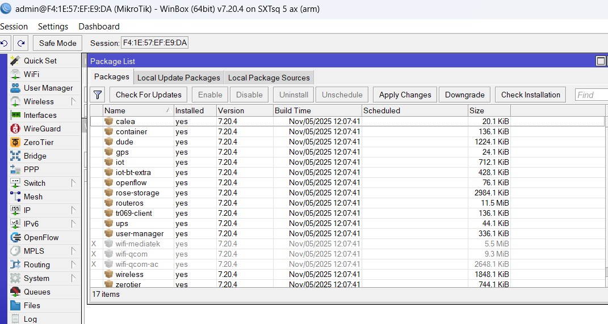Open OpenFlow from the sidebar

41,237
